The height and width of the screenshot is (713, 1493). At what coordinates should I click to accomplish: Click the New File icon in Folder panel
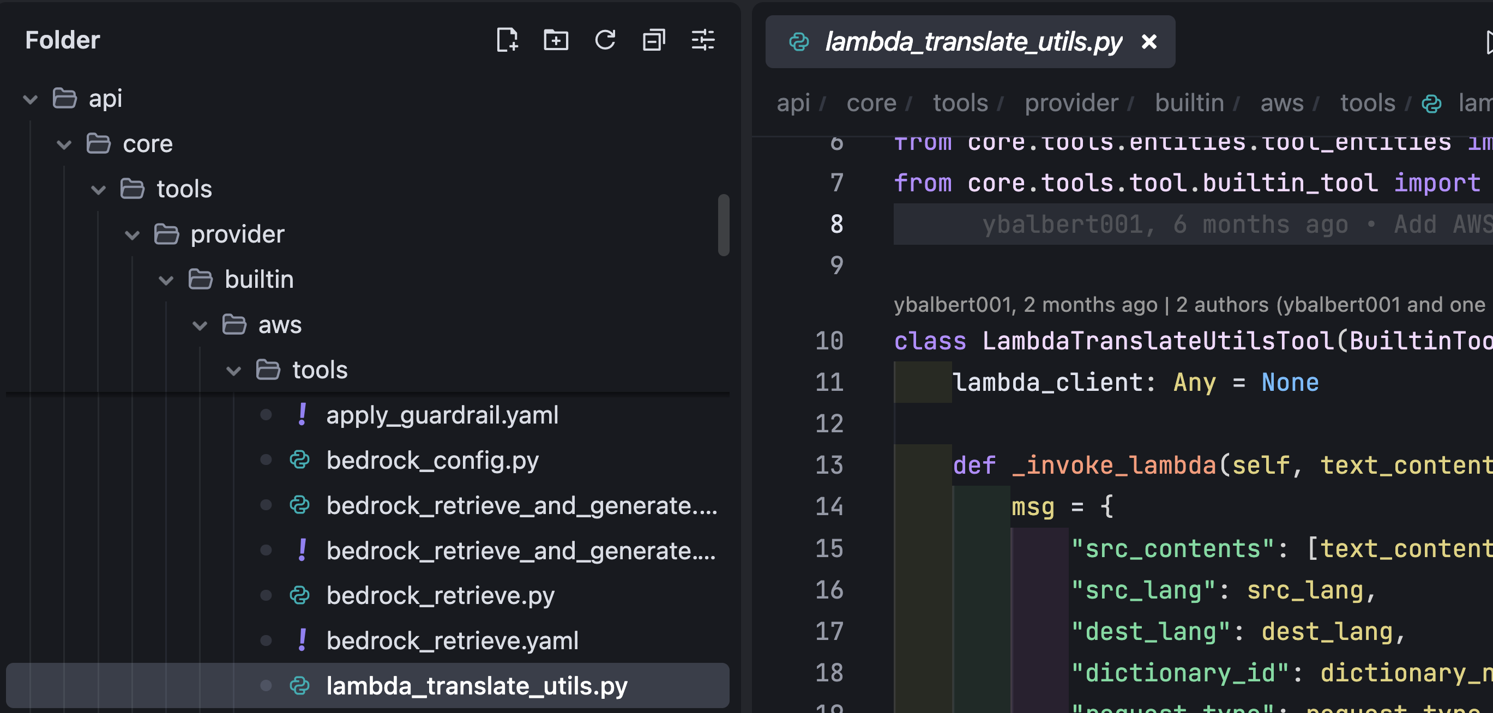pos(507,40)
